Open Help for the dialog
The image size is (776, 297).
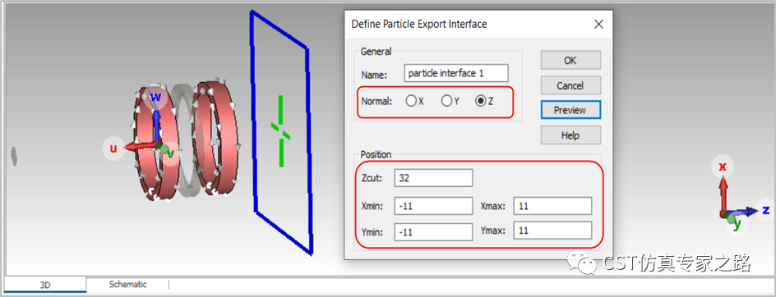(x=570, y=135)
